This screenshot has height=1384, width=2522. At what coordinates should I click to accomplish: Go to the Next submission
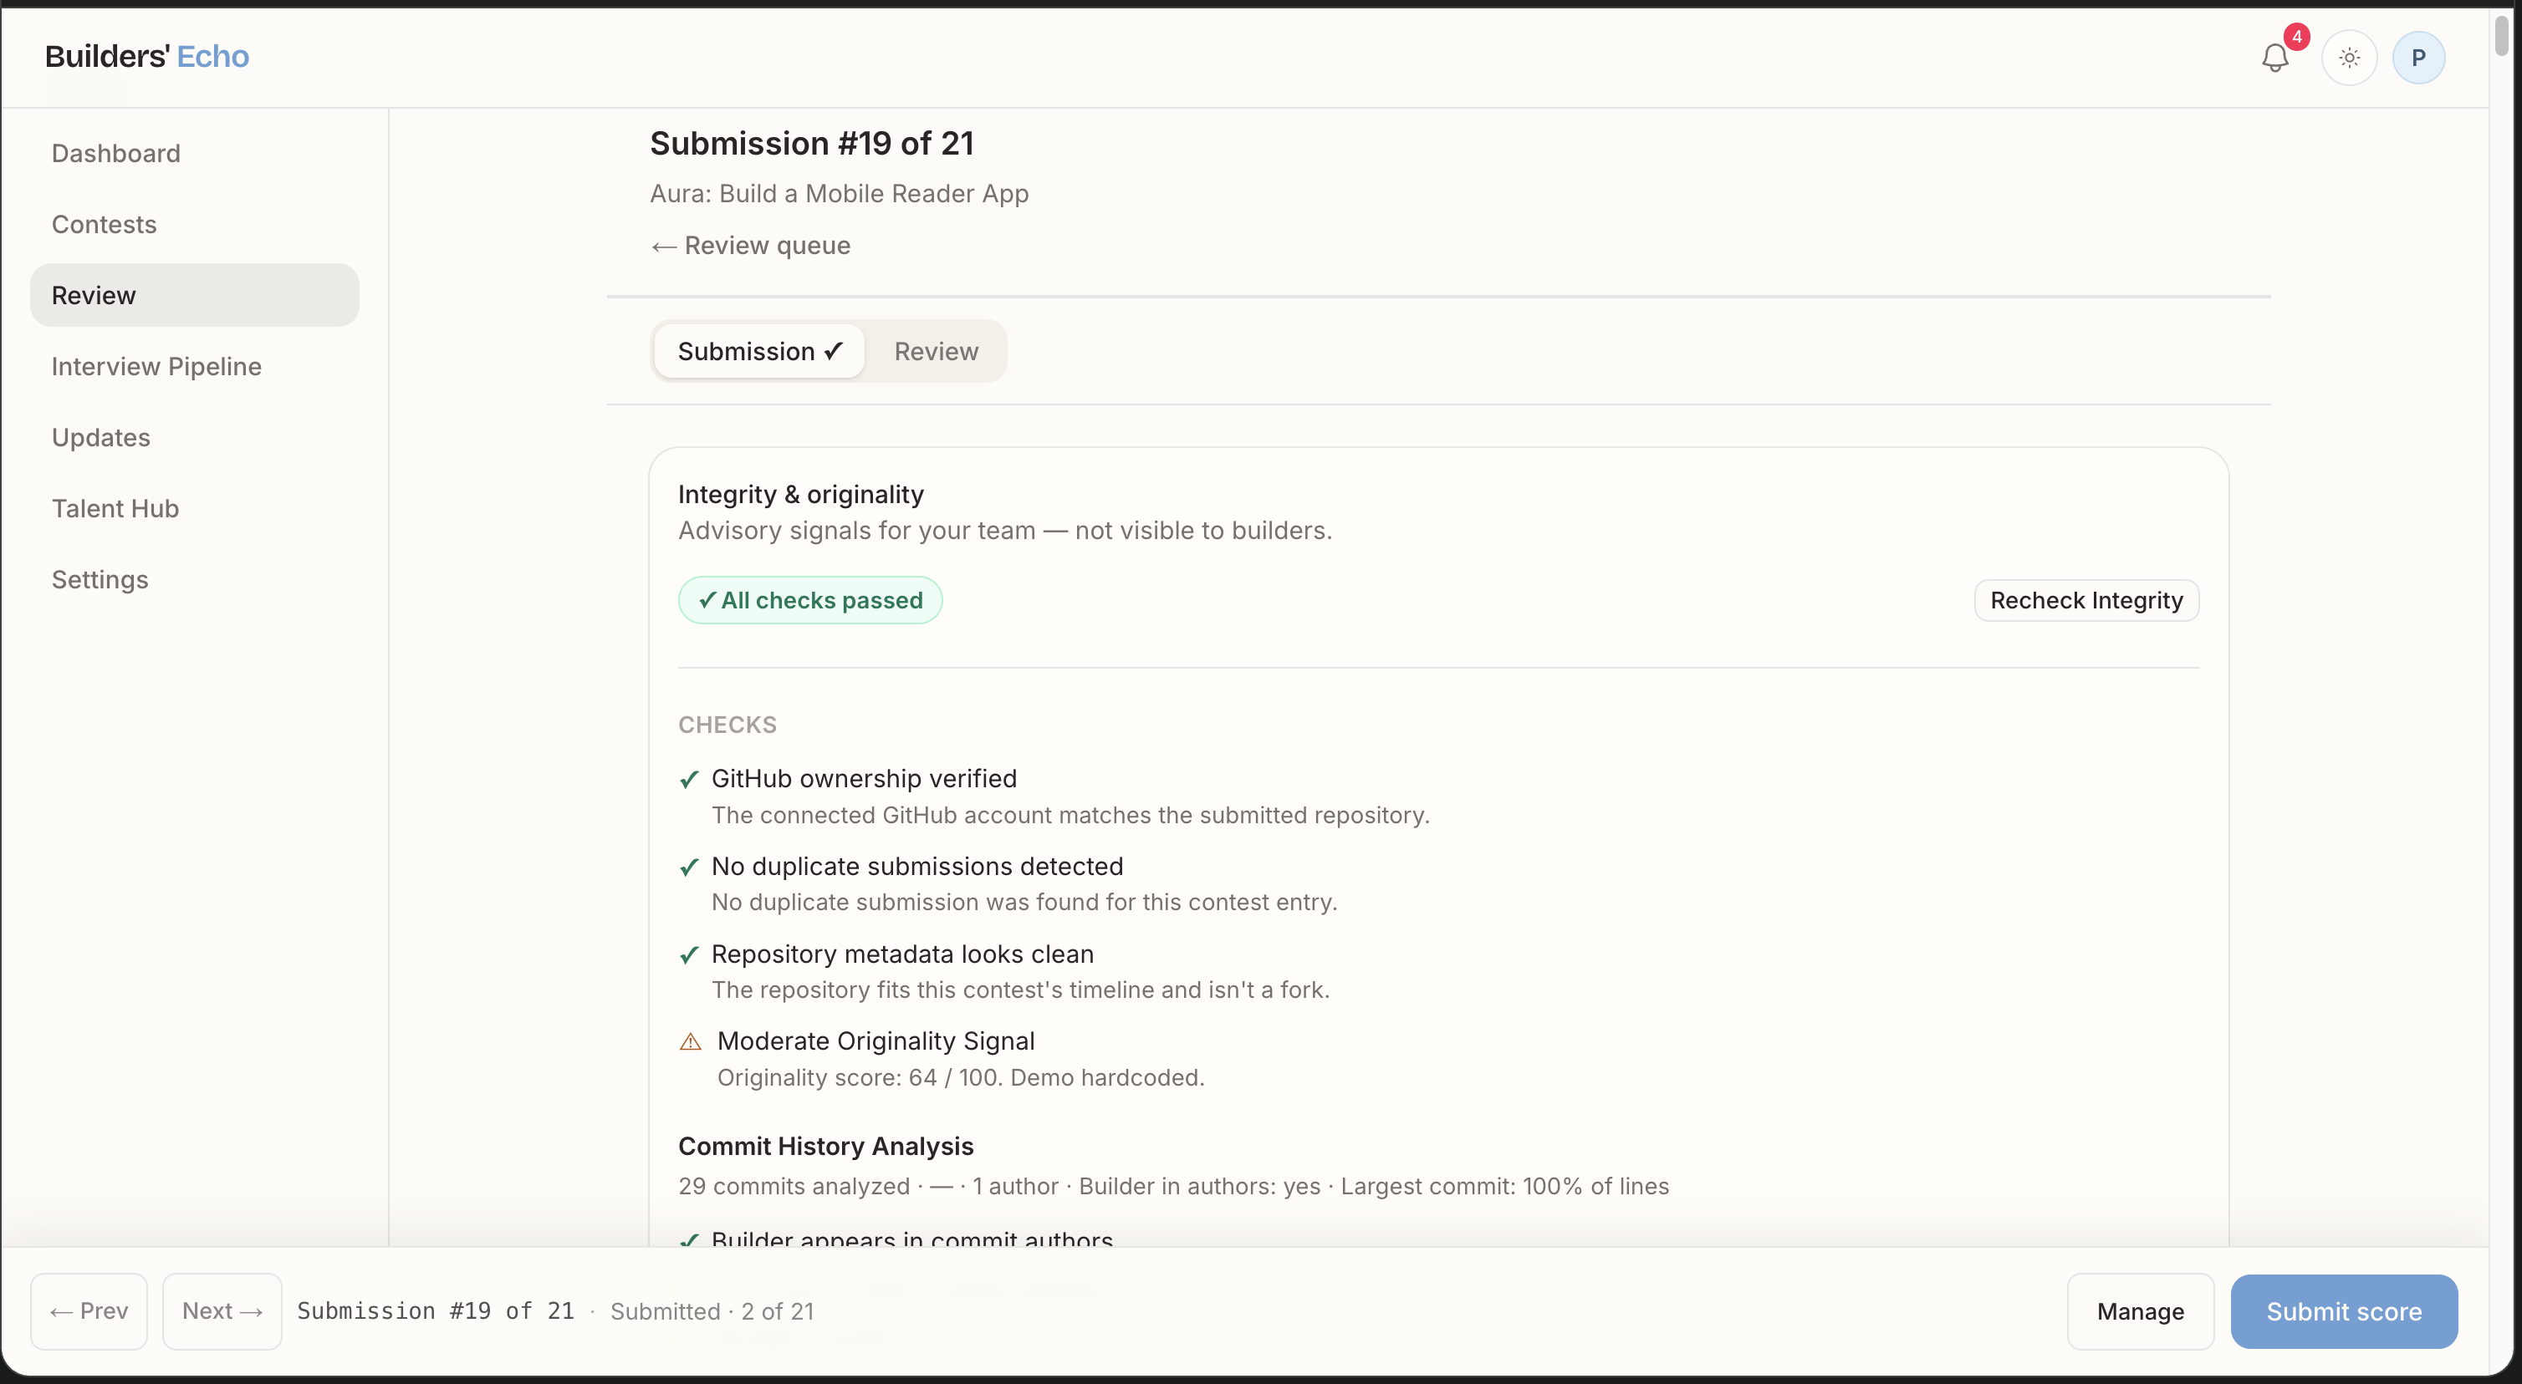click(222, 1311)
